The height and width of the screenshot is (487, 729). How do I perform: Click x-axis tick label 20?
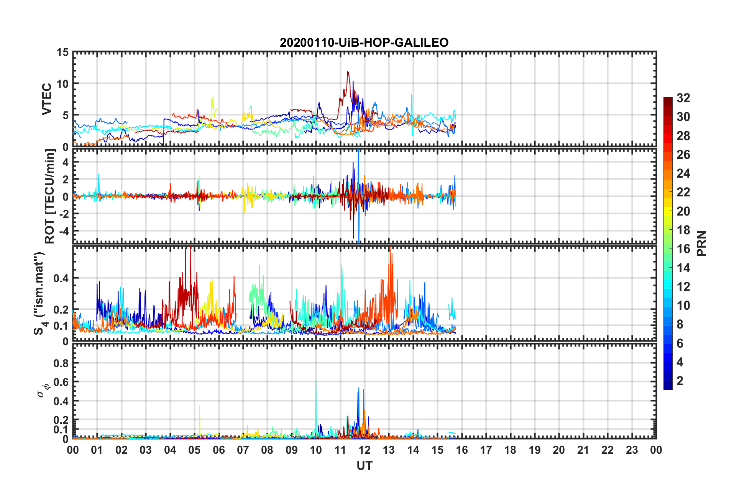tap(559, 450)
